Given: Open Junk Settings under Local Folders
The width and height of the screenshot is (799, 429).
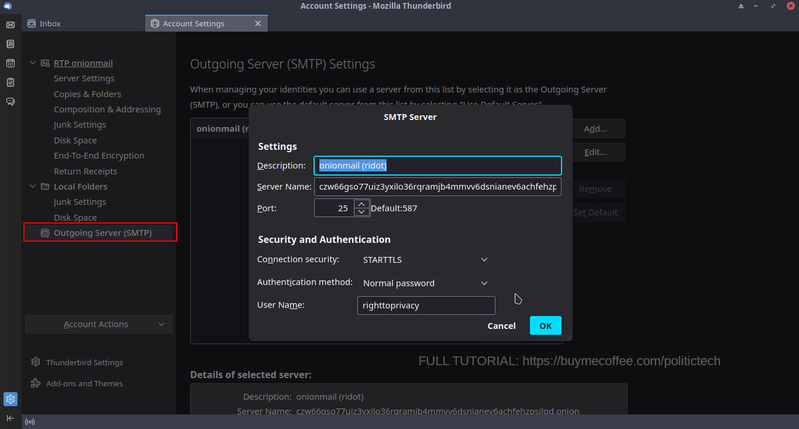Looking at the screenshot, I should coord(80,202).
